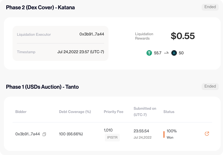223x155 pixels.
Task: Click the $0.55 liquidation rewards amount
Action: [183, 36]
